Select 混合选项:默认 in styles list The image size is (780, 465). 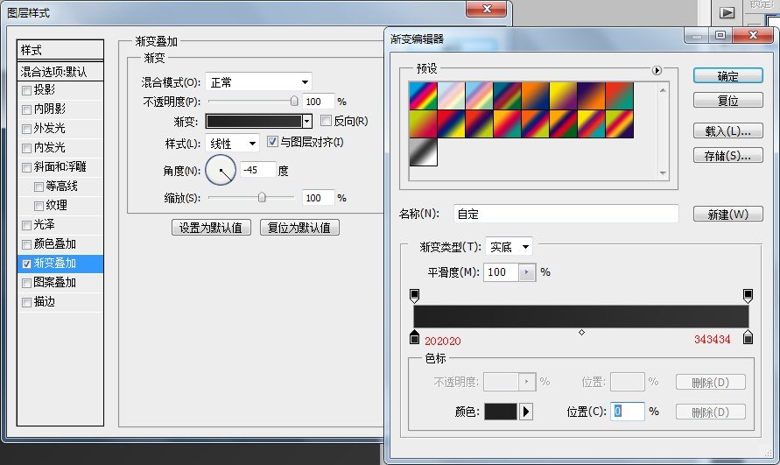[60, 71]
